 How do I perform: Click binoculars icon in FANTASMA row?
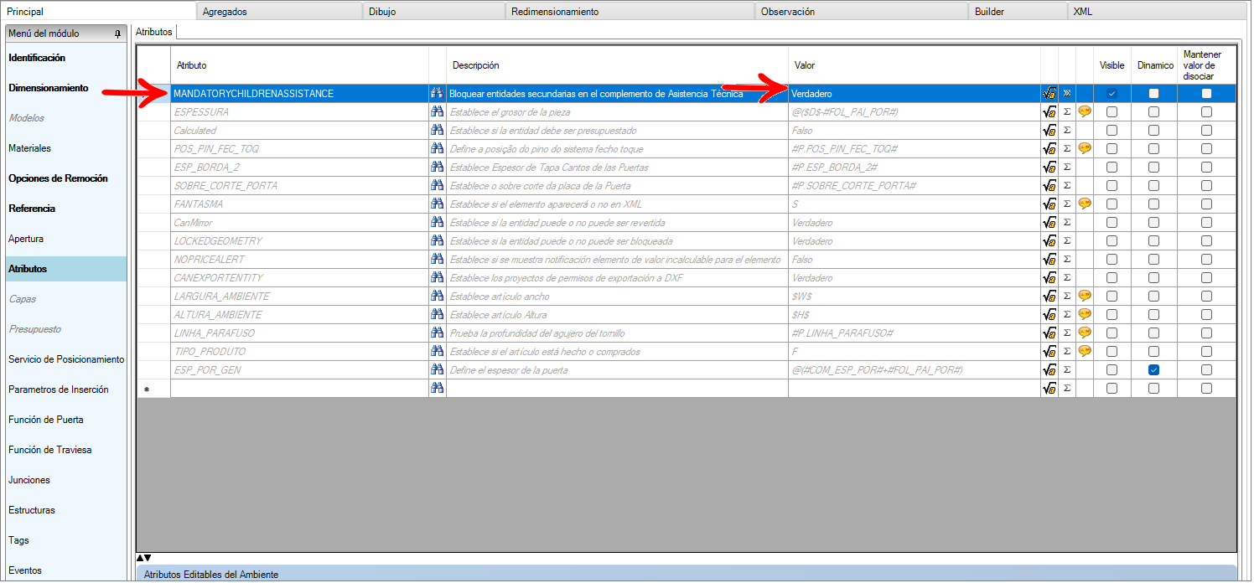point(437,204)
